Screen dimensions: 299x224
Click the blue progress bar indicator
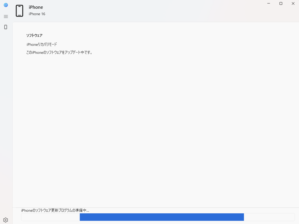(x=162, y=217)
